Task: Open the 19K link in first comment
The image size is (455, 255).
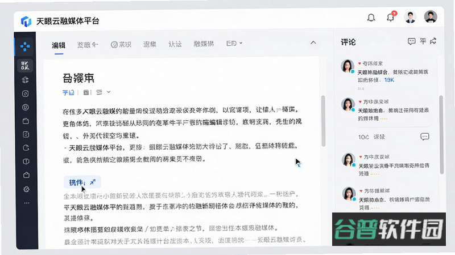Action: coord(389,80)
